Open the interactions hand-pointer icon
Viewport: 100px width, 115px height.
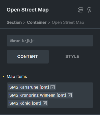click(89, 10)
